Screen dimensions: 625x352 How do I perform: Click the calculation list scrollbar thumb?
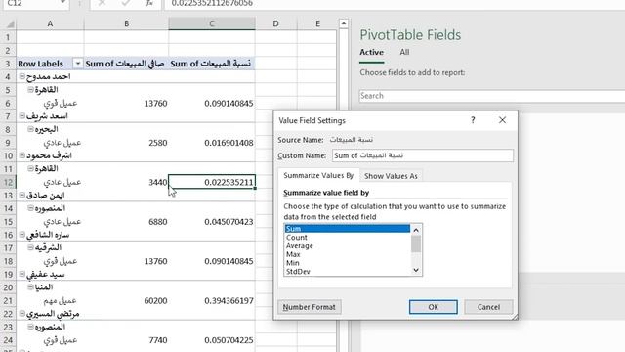pos(416,243)
